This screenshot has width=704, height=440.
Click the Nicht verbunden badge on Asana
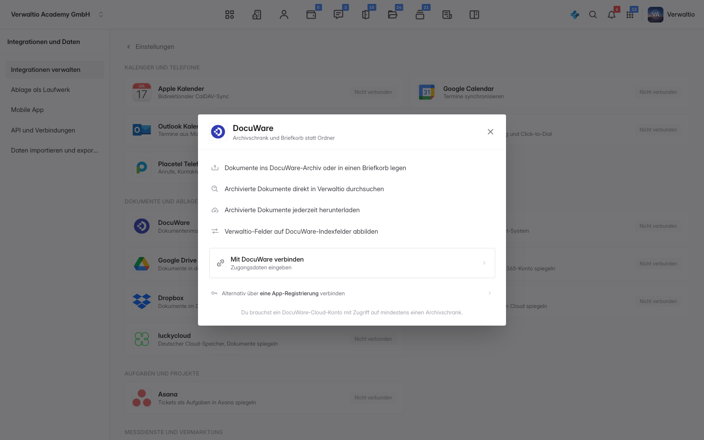(x=373, y=398)
